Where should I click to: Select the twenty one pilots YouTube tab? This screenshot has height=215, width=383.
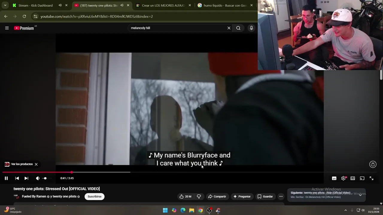pos(99,5)
